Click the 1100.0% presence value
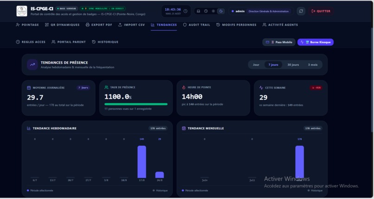This screenshot has height=199, width=374. pyautogui.click(x=118, y=97)
